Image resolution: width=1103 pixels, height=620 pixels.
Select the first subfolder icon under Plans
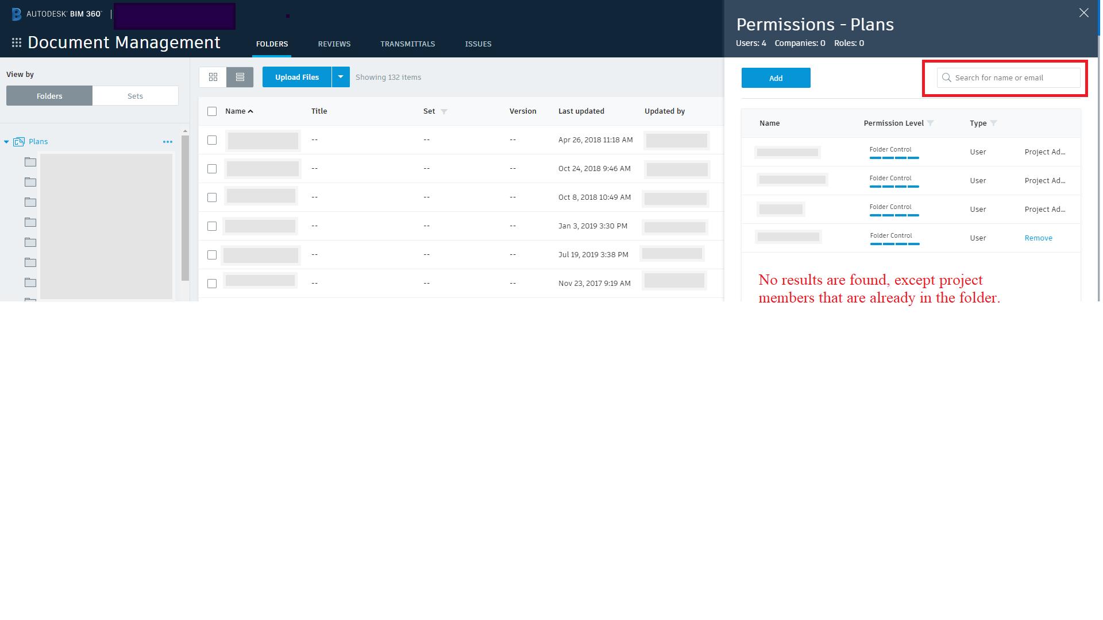click(30, 162)
